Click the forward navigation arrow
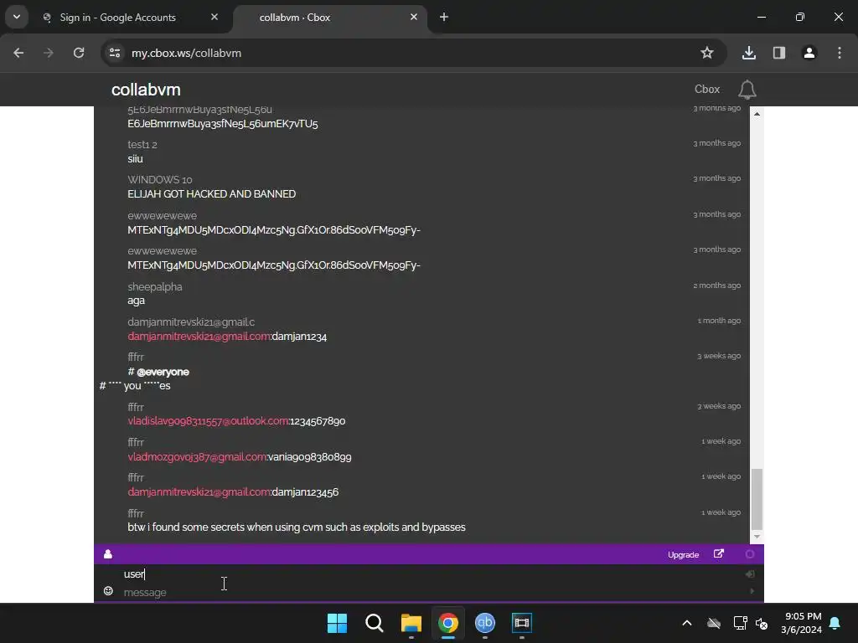This screenshot has width=858, height=643. (x=49, y=53)
